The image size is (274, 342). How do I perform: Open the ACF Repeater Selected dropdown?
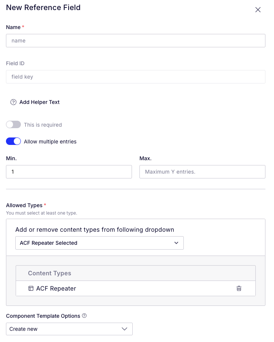coord(99,243)
